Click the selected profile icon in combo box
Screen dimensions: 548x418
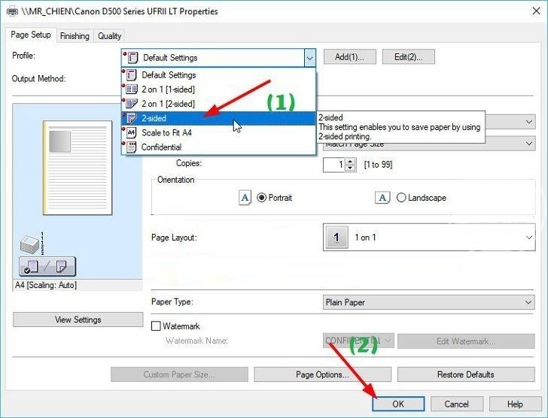132,58
